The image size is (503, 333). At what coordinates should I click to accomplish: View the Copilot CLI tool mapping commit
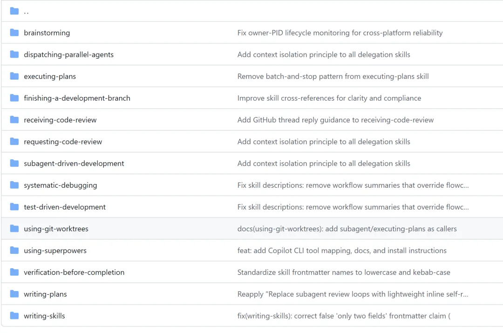(x=341, y=251)
